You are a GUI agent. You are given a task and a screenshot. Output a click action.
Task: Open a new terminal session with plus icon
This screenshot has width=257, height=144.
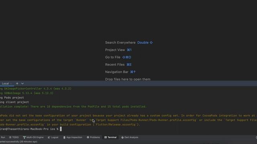click(17, 84)
